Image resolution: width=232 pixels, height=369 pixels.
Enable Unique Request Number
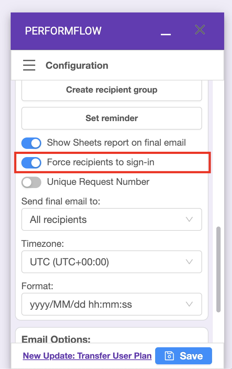[31, 182]
